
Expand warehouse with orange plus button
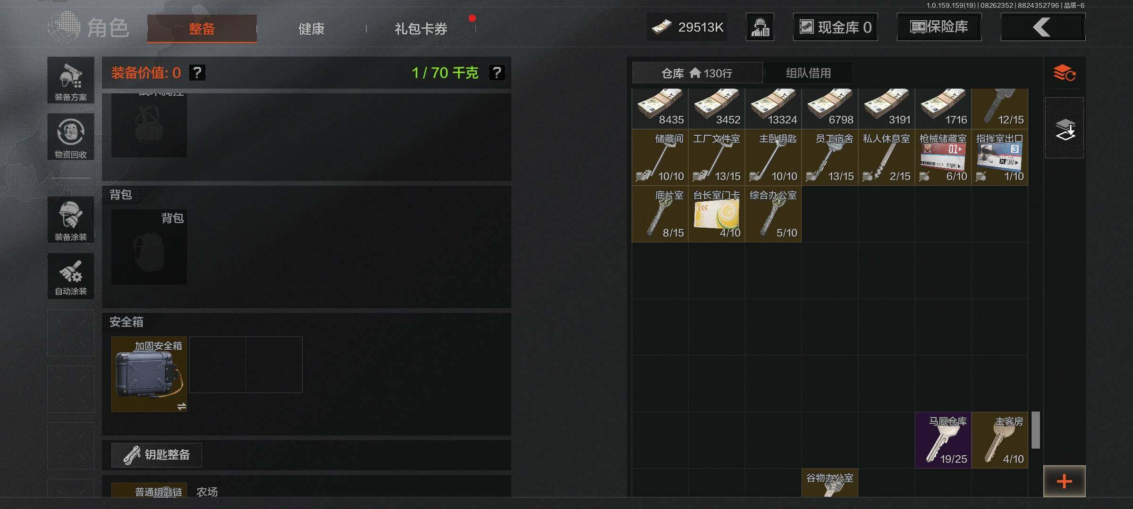(x=1065, y=481)
